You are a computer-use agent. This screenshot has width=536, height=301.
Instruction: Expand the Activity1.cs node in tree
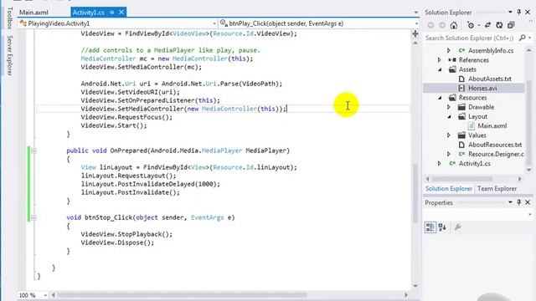[x=440, y=164]
